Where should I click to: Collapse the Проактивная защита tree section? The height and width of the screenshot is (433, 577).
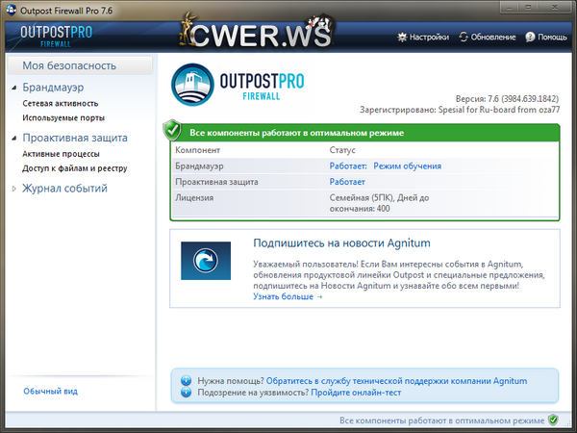point(13,139)
